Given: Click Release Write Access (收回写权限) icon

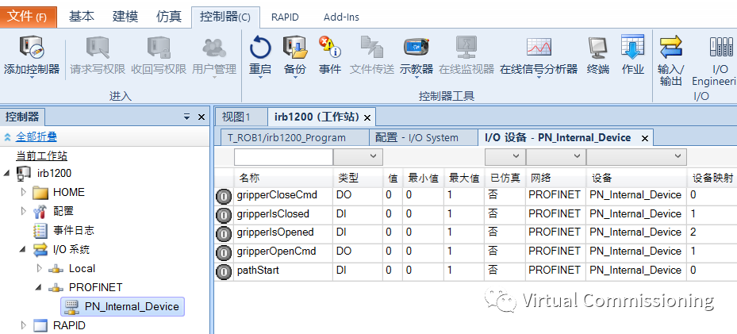Looking at the screenshot, I should pos(159,47).
